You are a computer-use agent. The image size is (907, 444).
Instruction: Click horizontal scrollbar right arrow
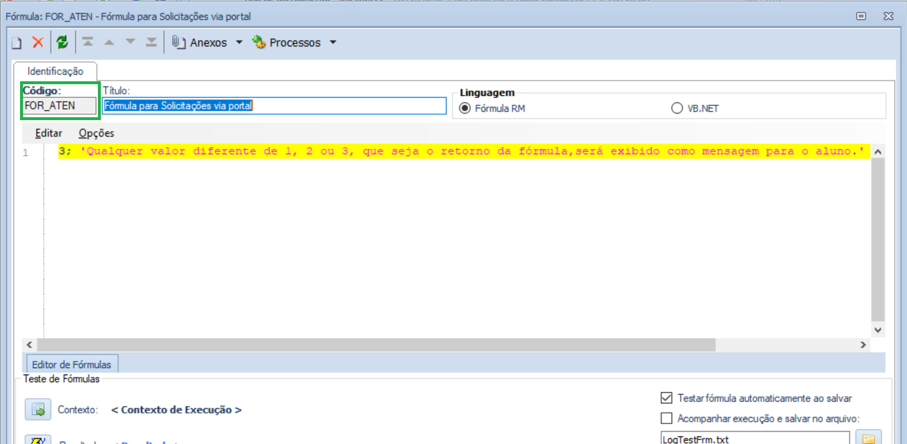point(863,344)
